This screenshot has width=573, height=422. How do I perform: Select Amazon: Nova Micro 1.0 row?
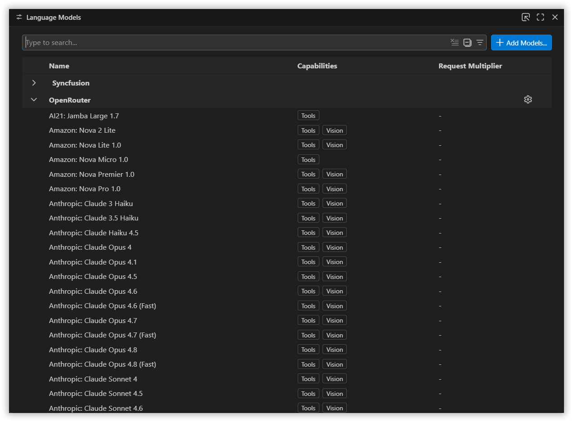point(287,160)
